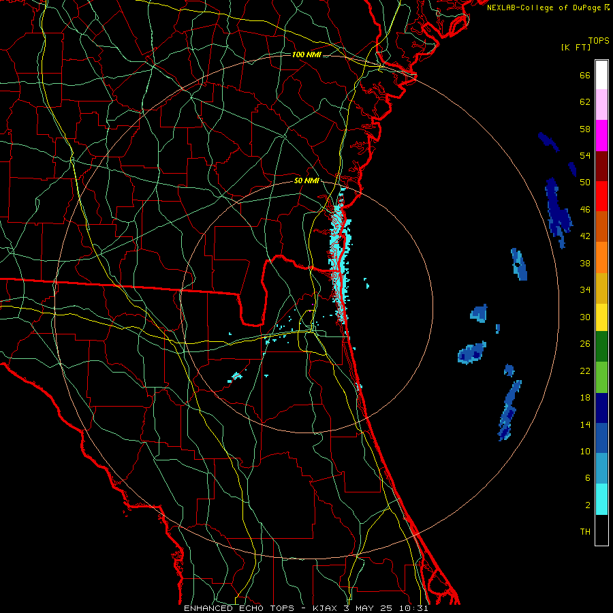This screenshot has width=613, height=613.
Task: Click the black TH legend swatch
Action: tap(601, 530)
